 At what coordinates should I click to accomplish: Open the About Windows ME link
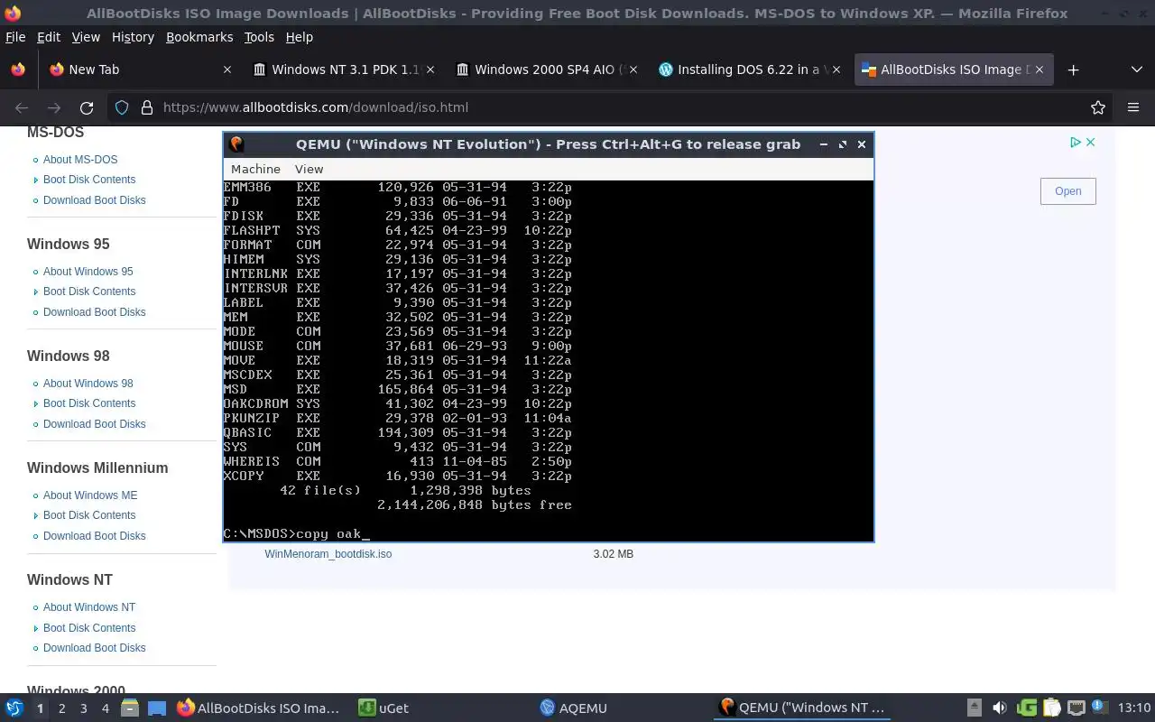90,495
